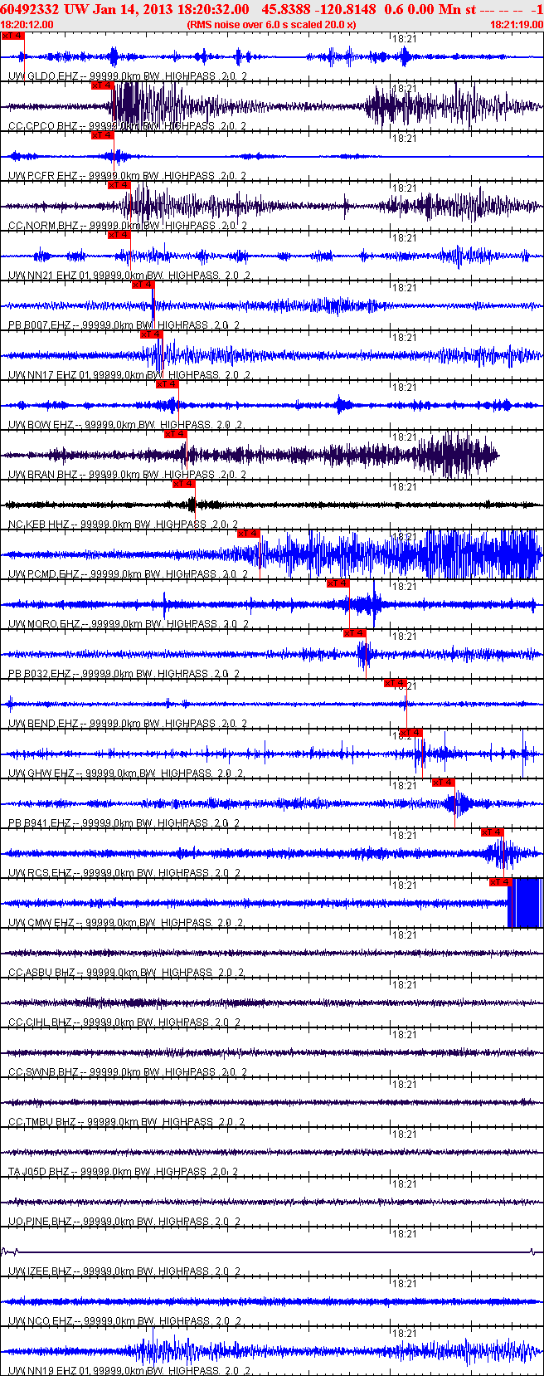The height and width of the screenshot is (1376, 544).
Task: Select the red pick marker on PCMD trace
Action: pyautogui.click(x=249, y=534)
